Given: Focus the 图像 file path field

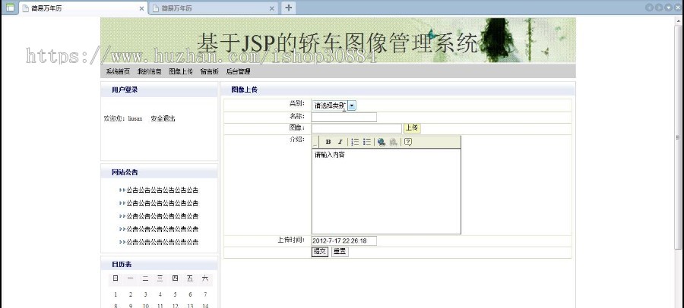Looking at the screenshot, I should 356,128.
